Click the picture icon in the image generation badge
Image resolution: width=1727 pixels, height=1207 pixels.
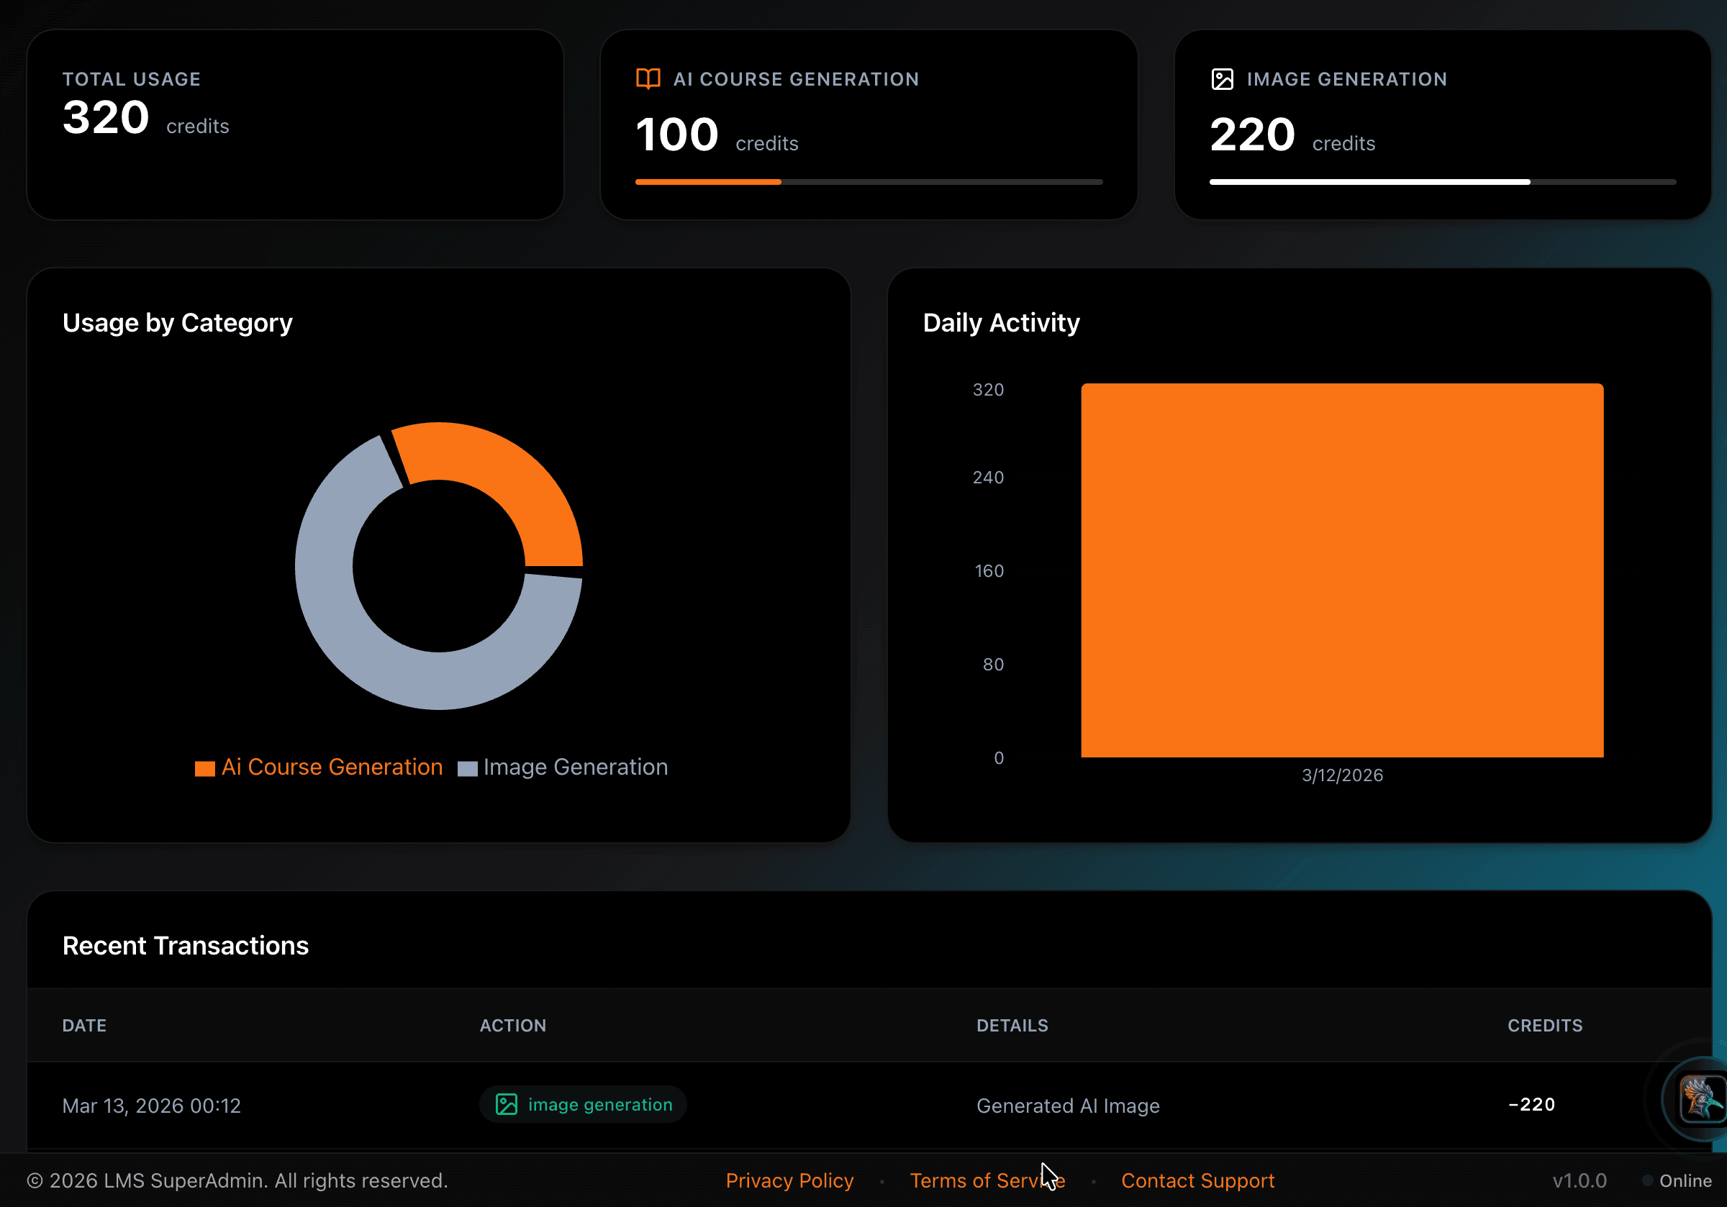tap(506, 1105)
